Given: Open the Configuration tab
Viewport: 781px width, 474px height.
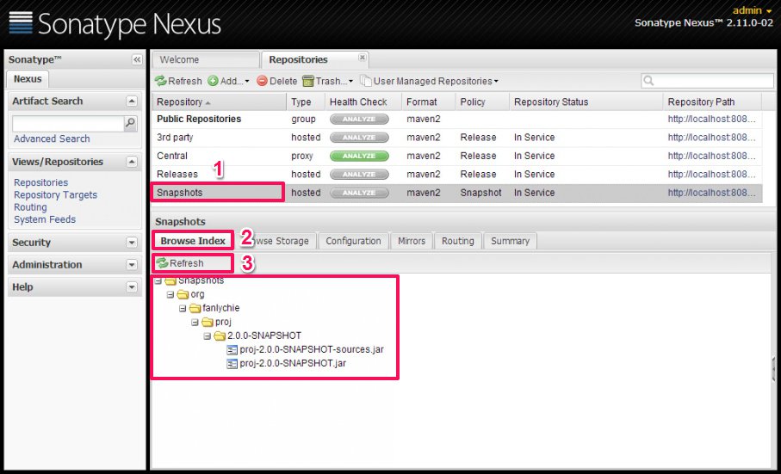Looking at the screenshot, I should tap(353, 241).
